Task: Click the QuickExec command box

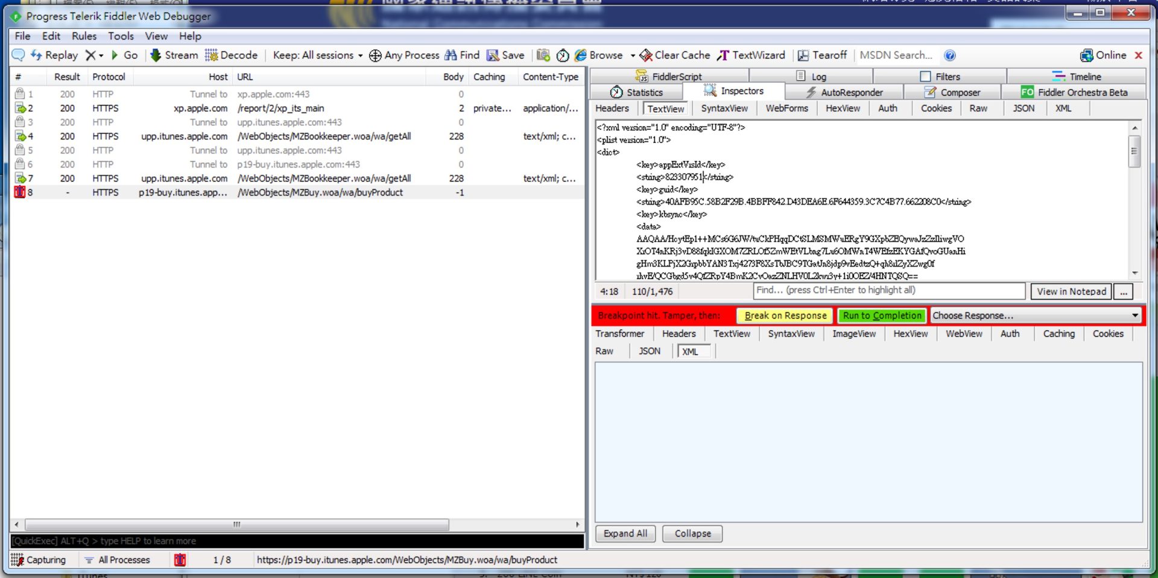Action: click(x=297, y=541)
